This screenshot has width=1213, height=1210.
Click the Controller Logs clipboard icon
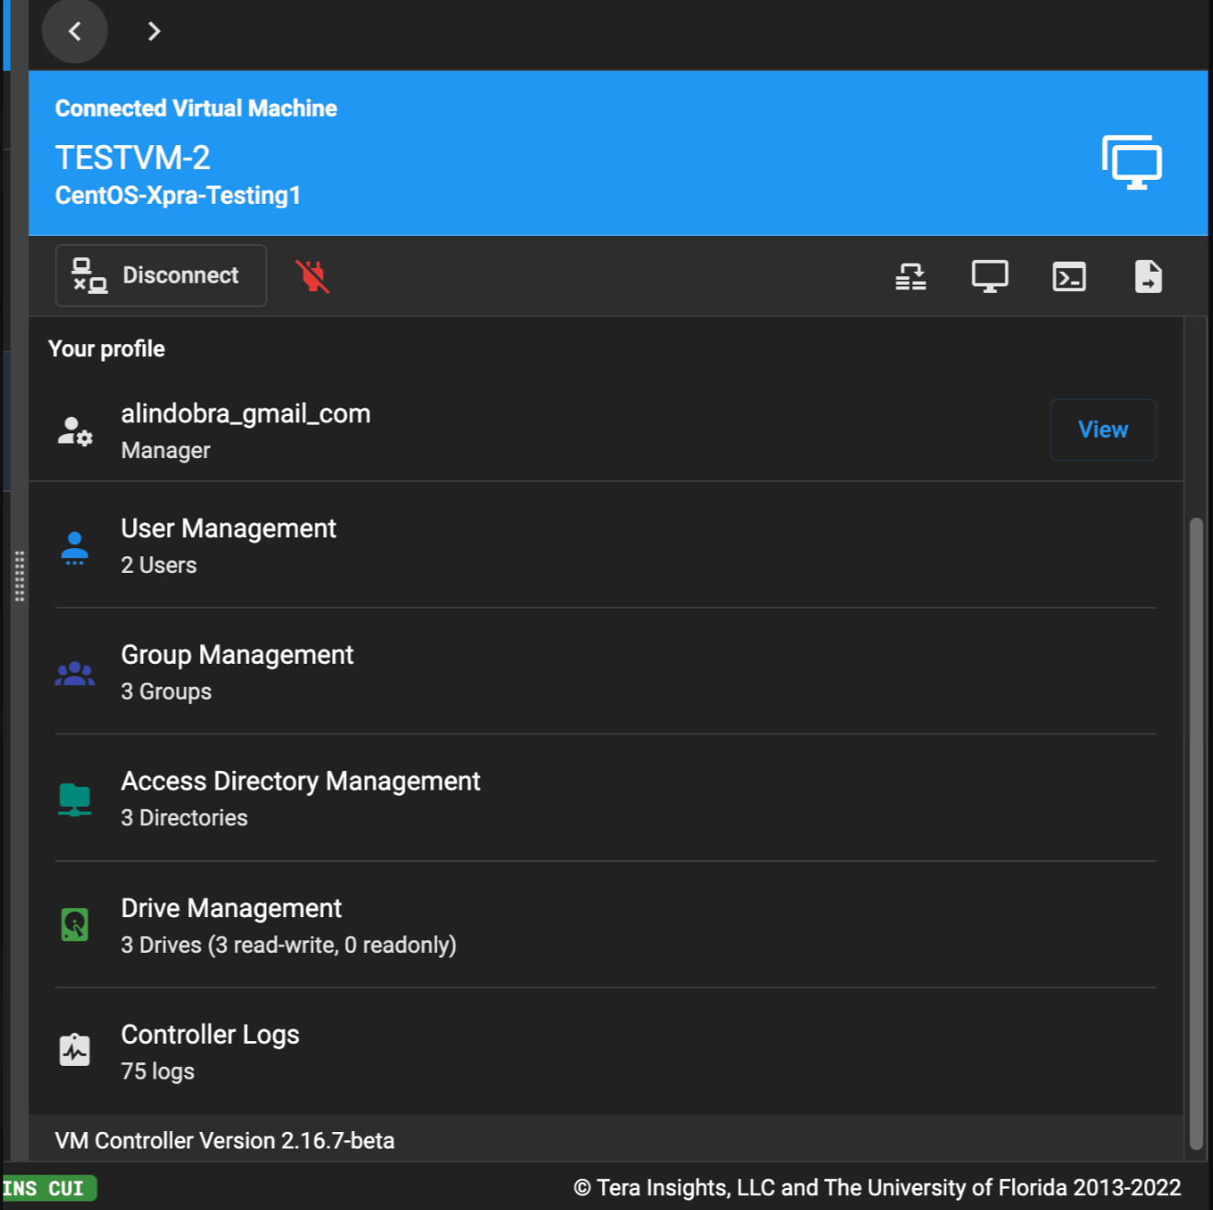[x=75, y=1050]
